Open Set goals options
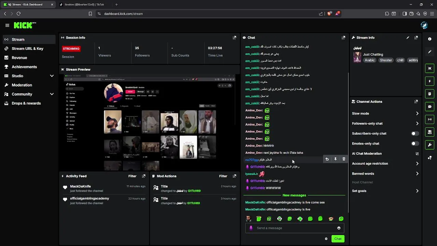Image resolution: width=437 pixels, height=246 pixels. [385, 191]
